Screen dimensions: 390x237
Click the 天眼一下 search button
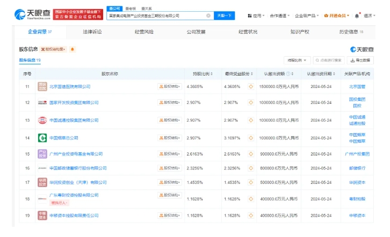[x=225, y=16]
